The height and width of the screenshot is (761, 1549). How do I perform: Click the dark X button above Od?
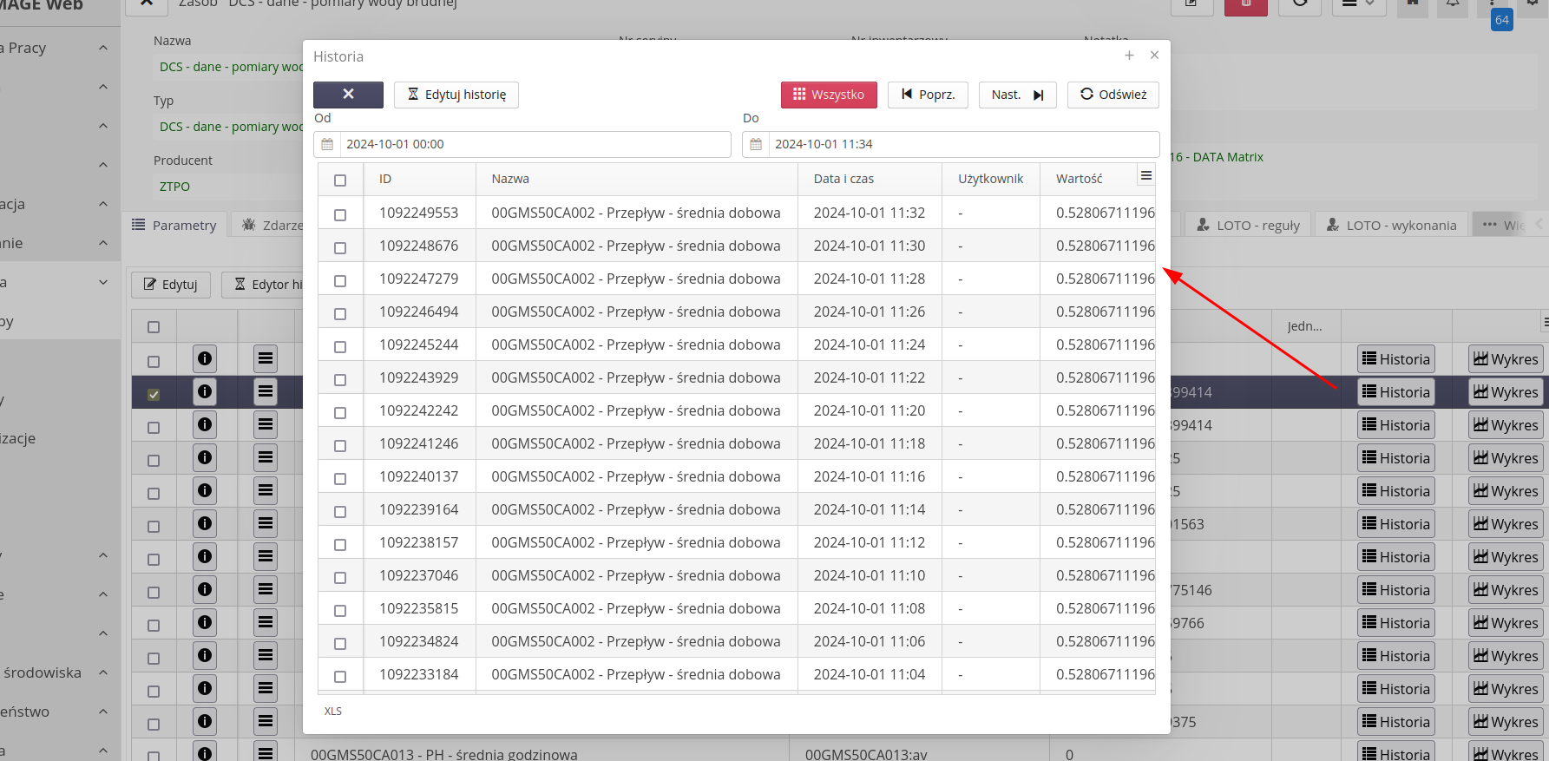click(x=348, y=95)
